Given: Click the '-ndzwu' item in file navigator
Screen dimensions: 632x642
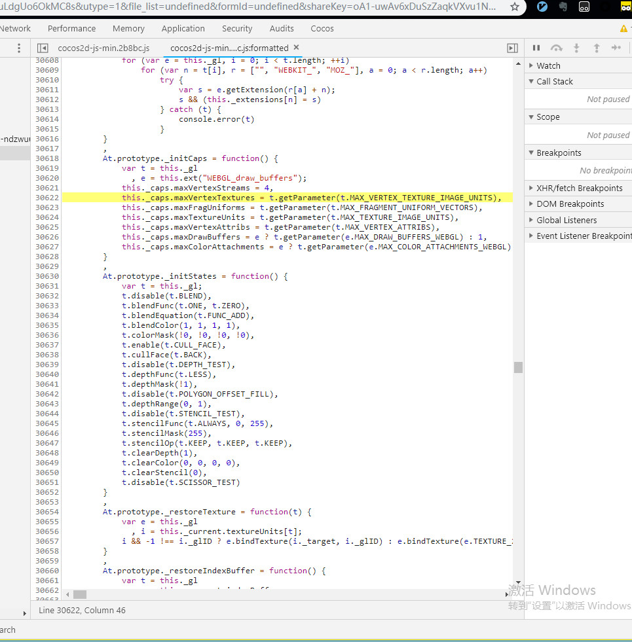Looking at the screenshot, I should click(15, 139).
